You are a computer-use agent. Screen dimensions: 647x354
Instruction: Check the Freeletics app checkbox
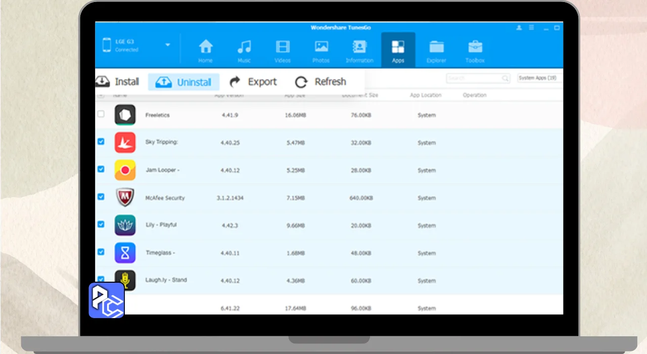(101, 114)
